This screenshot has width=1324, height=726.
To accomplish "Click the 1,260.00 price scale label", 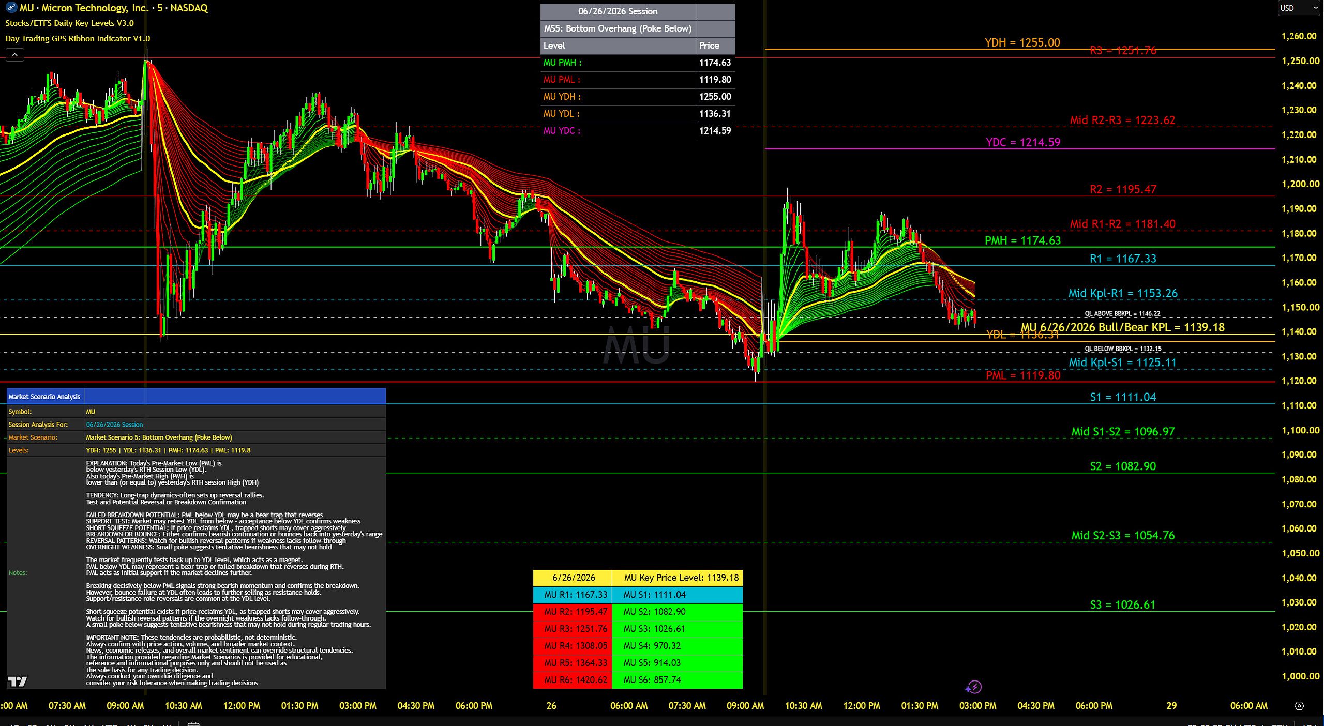I will pos(1299,36).
